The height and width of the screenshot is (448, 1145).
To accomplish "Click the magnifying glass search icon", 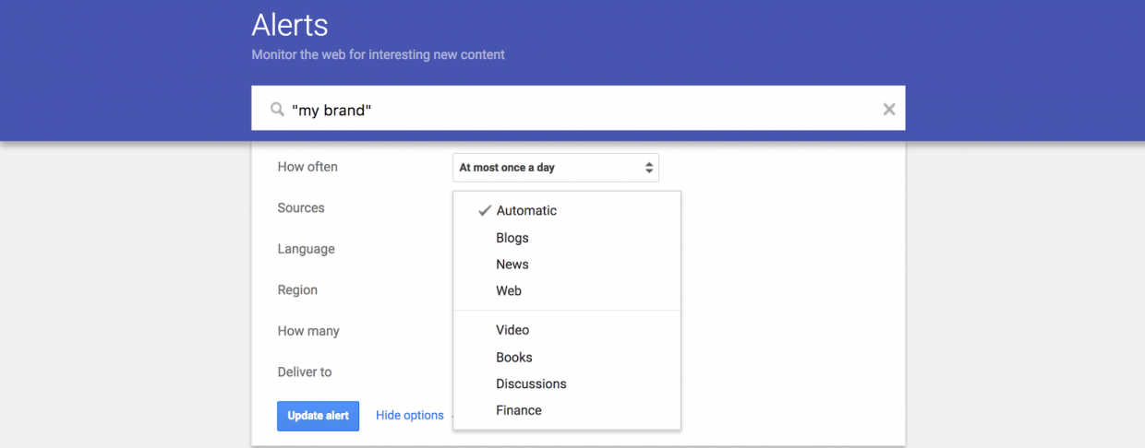I will pos(277,110).
